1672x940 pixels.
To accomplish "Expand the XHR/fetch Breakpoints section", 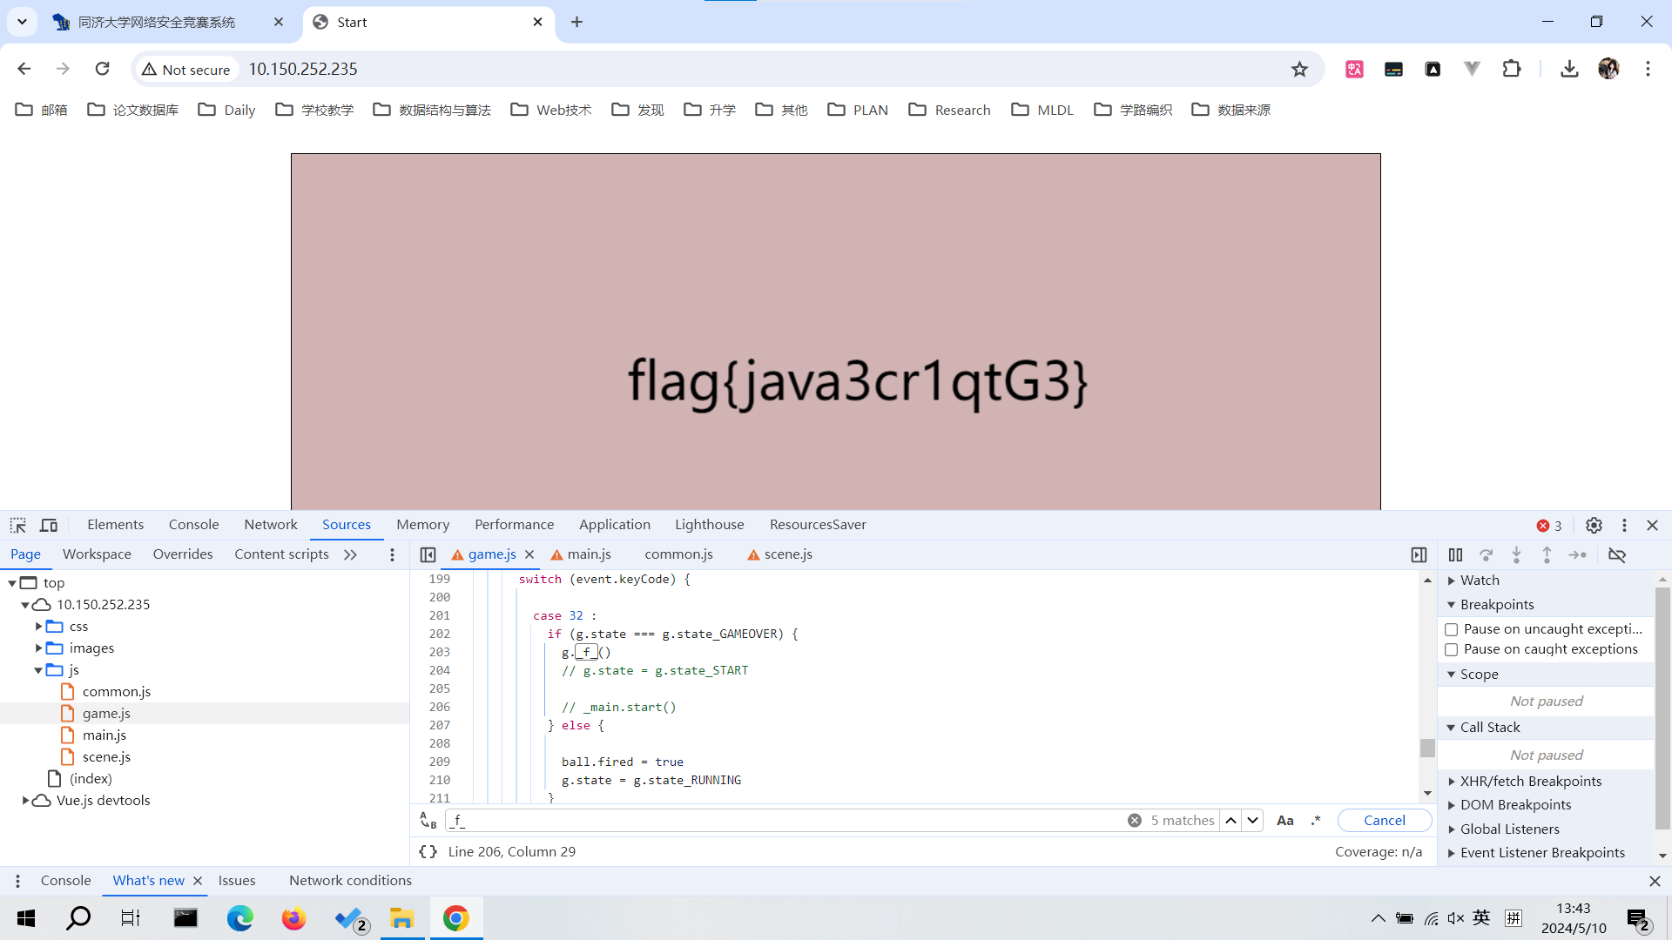I will click(x=1450, y=781).
